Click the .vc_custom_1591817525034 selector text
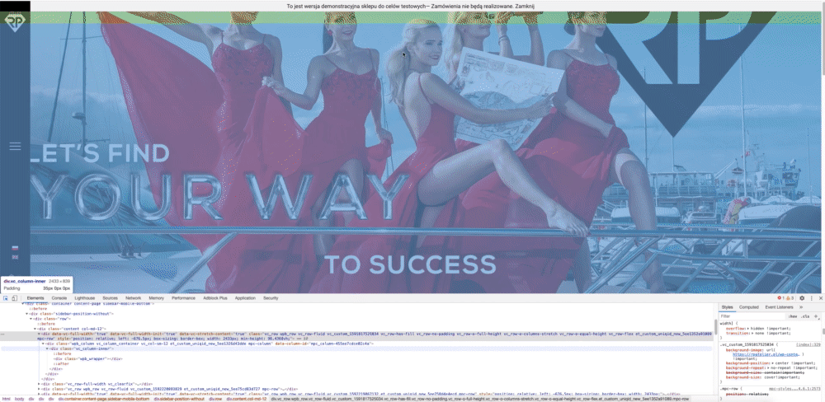 [747, 344]
